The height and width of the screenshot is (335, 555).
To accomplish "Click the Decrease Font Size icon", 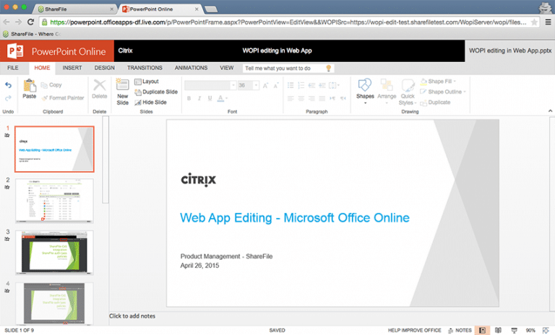I will (276, 86).
